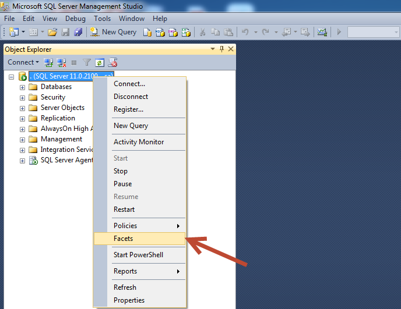Click the Disconnect server icon in Object Explorer
401x309 pixels.
pyautogui.click(x=61, y=62)
